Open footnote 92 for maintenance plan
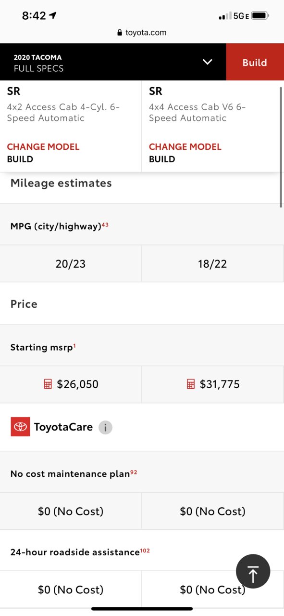Viewport: 284px width, 616px height. [x=134, y=472]
